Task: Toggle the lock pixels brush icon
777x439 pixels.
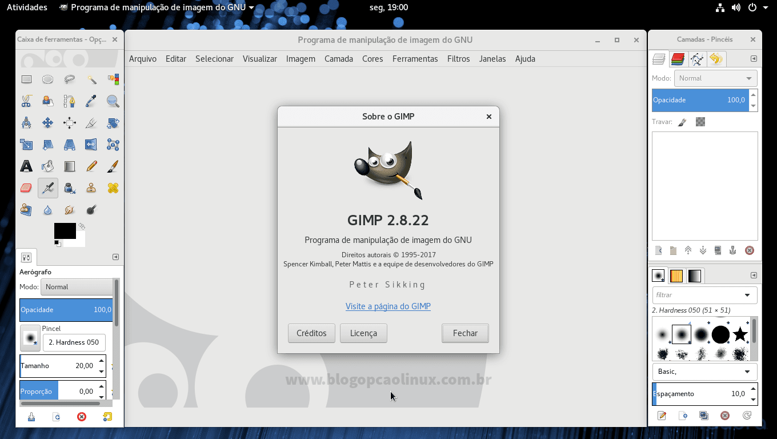Action: pos(682,122)
